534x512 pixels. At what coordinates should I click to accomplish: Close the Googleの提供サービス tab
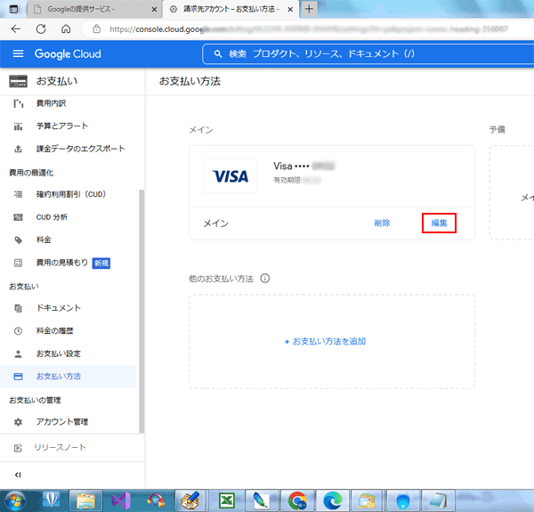[154, 10]
